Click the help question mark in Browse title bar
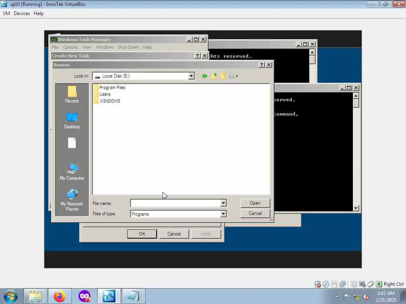Image resolution: width=406 pixels, height=304 pixels. click(262, 65)
